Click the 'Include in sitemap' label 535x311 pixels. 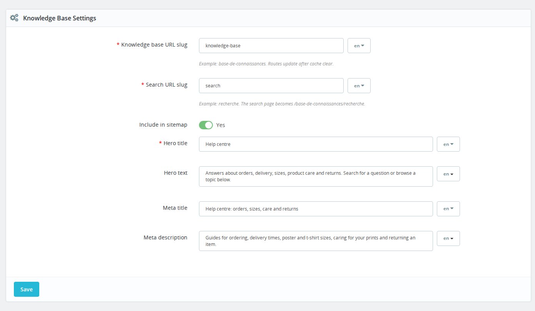[163, 125]
